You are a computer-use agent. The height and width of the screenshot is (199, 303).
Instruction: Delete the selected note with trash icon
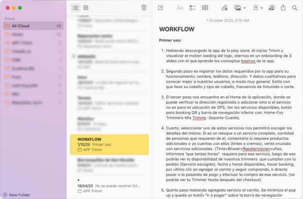(x=144, y=8)
